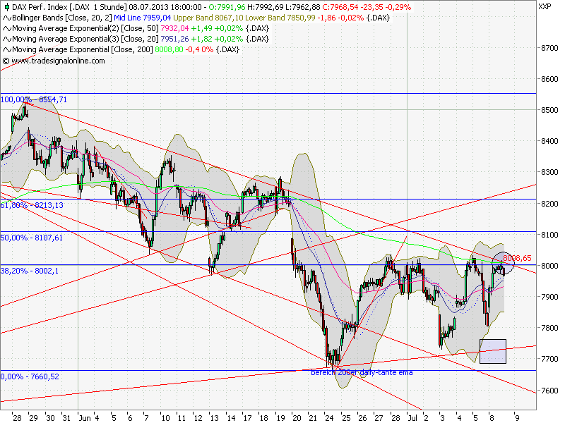
Task: Click the pink EMA value 7932,04
Action: (x=174, y=28)
